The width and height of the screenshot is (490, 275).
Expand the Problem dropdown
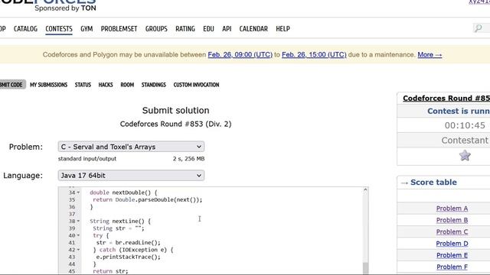pyautogui.click(x=131, y=147)
